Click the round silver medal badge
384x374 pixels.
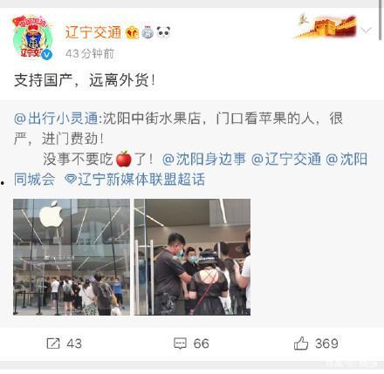[x=147, y=32]
